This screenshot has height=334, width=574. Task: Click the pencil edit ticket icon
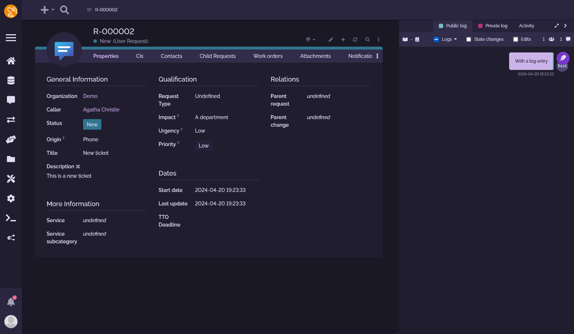point(331,39)
